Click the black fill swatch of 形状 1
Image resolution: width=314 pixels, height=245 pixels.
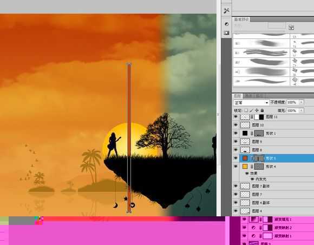pos(245,133)
